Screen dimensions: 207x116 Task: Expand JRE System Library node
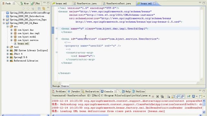pos(7,50)
